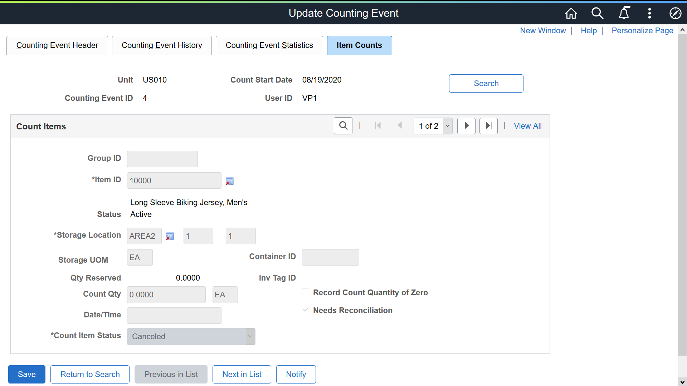Switch to Counting Event Header tab
The image size is (687, 386).
[x=57, y=45]
